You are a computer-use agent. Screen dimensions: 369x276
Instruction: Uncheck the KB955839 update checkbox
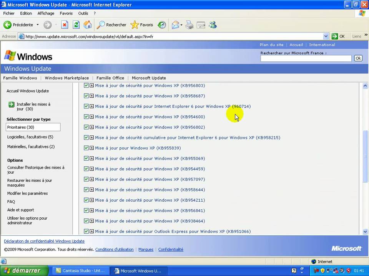pyautogui.click(x=86, y=148)
